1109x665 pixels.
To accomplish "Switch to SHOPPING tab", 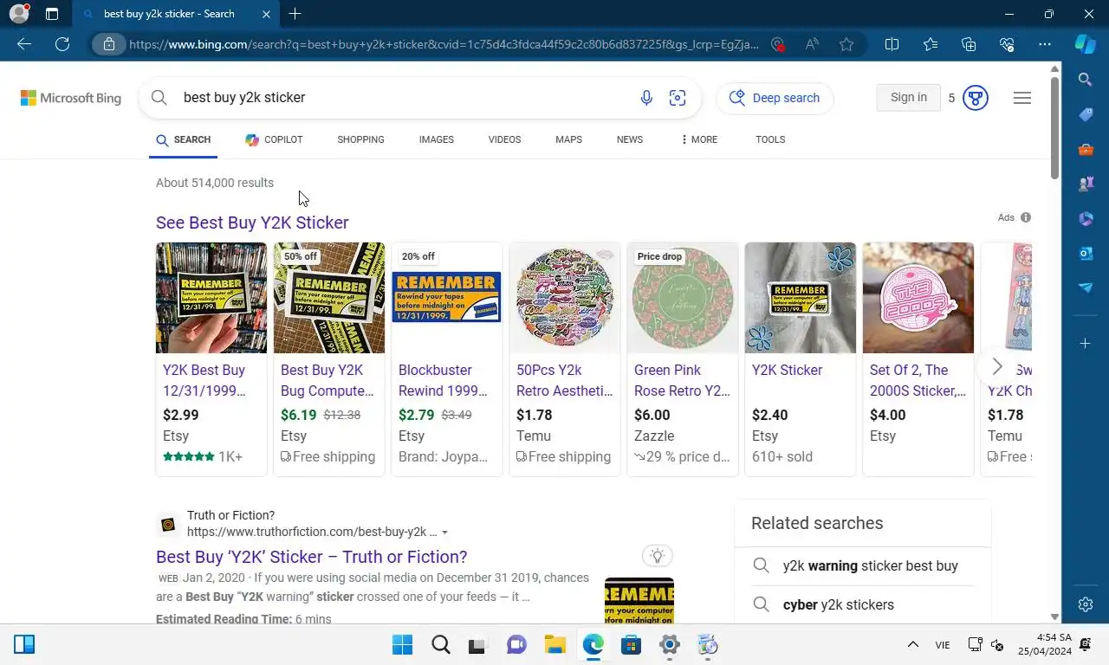I will pyautogui.click(x=360, y=139).
